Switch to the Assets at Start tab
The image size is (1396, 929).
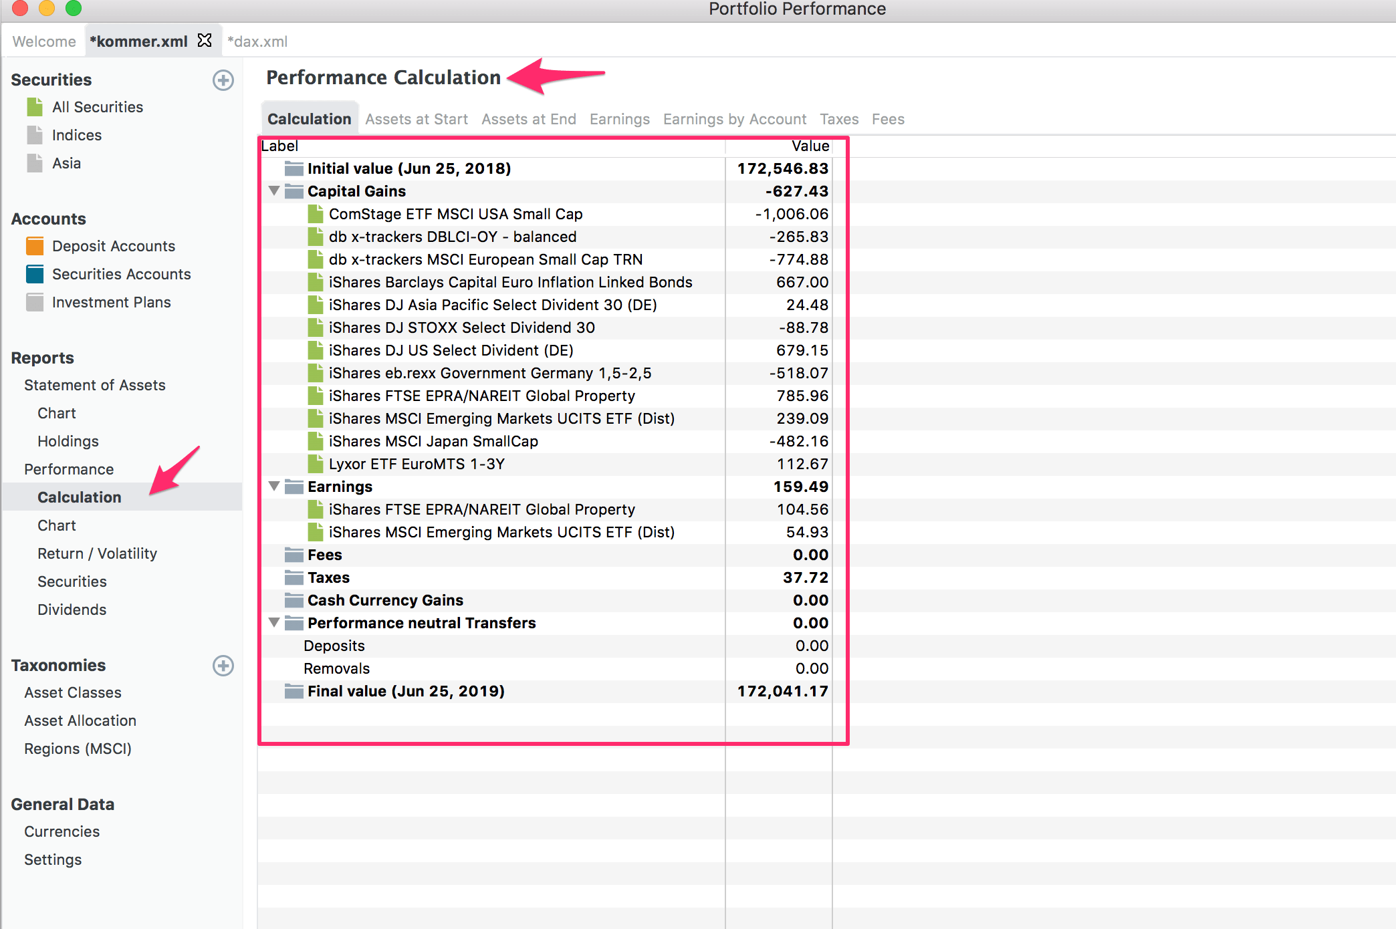tap(416, 119)
